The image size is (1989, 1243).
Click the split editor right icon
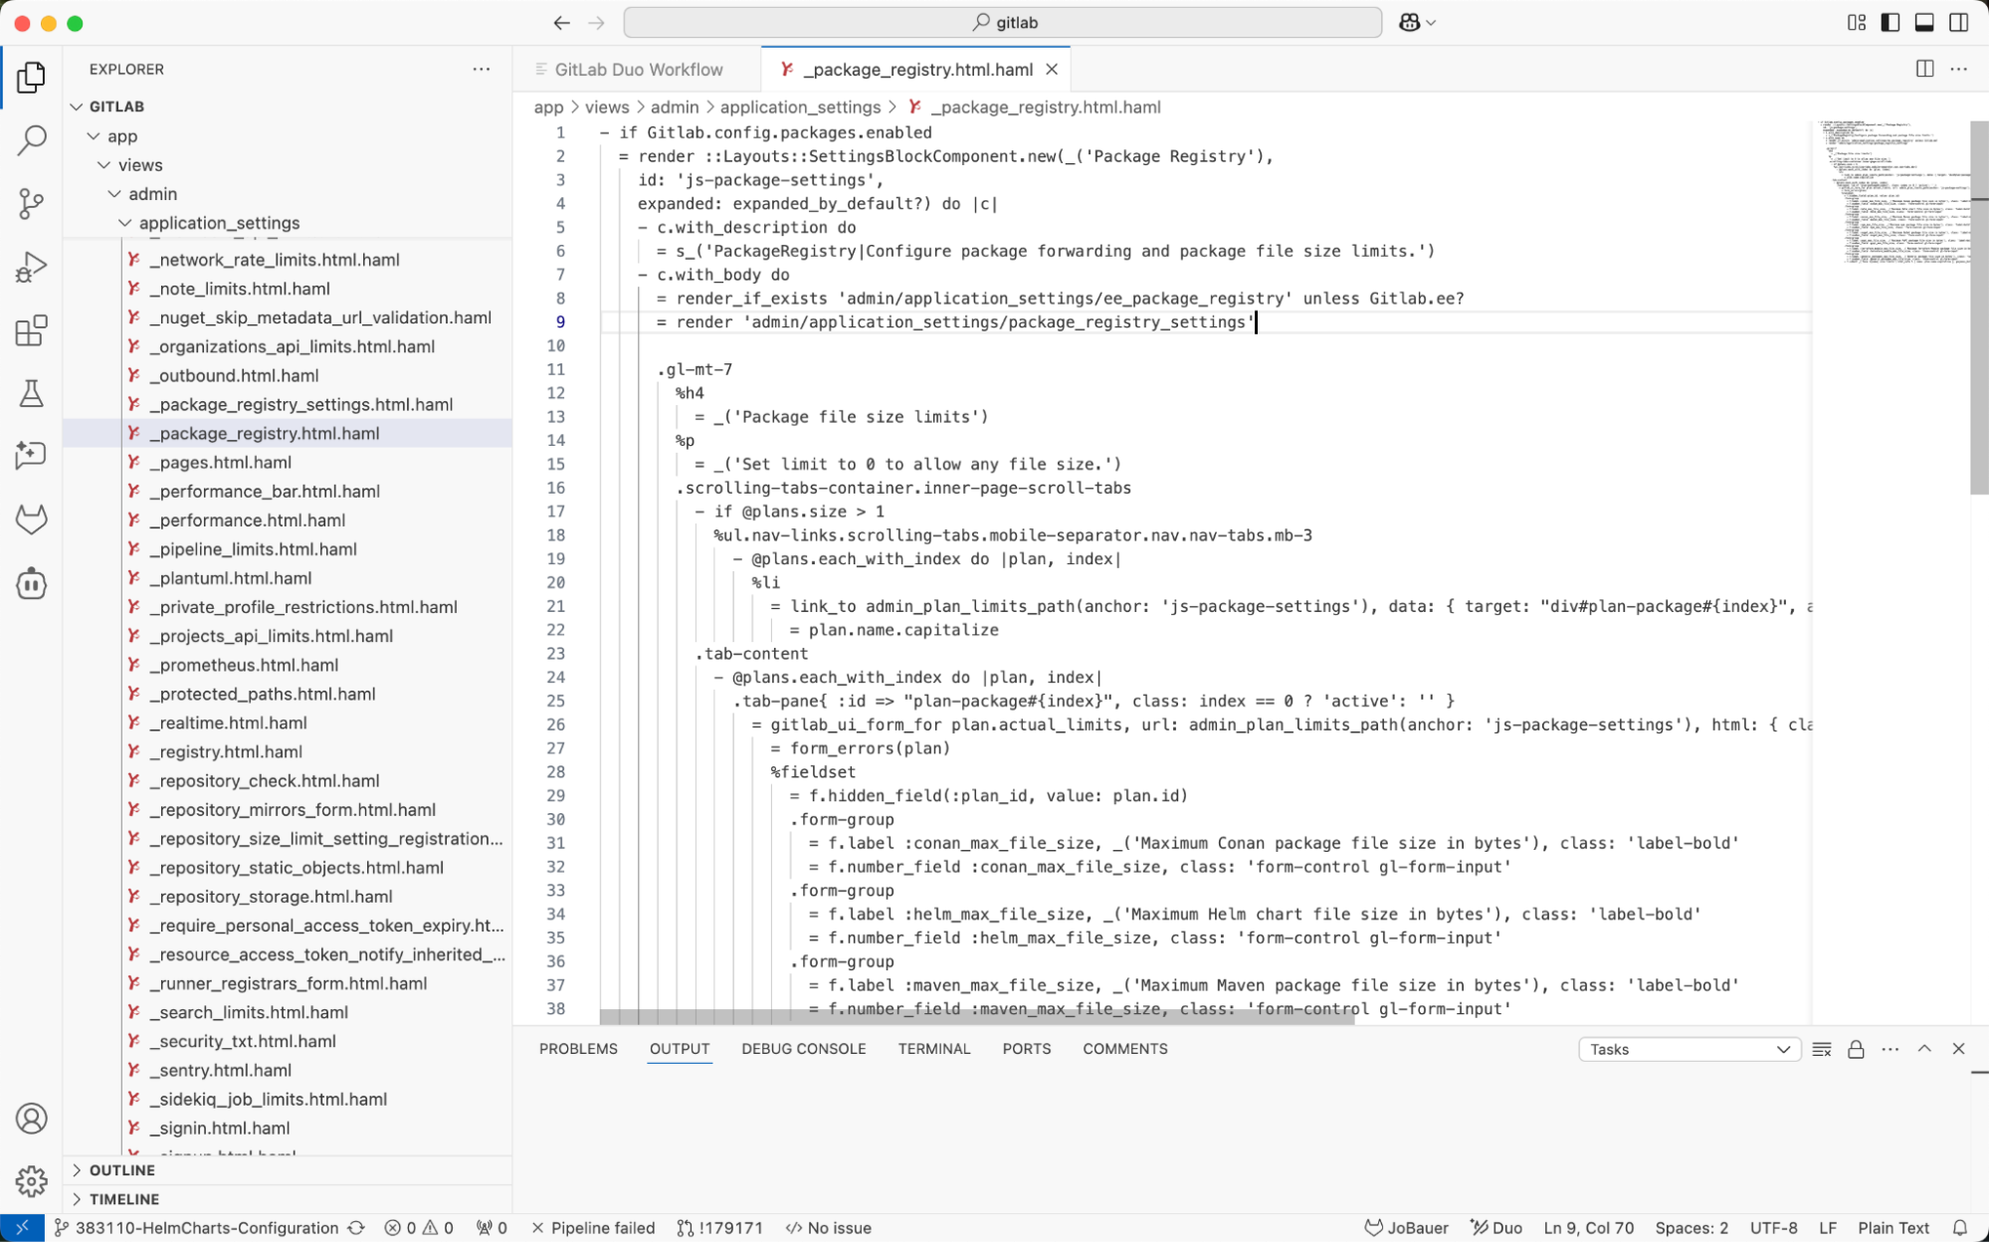coord(1924,69)
